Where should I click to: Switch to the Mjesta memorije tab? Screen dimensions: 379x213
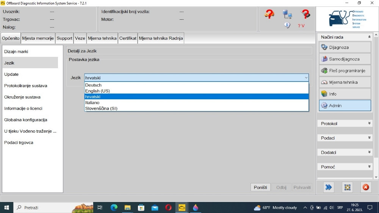[x=38, y=38]
